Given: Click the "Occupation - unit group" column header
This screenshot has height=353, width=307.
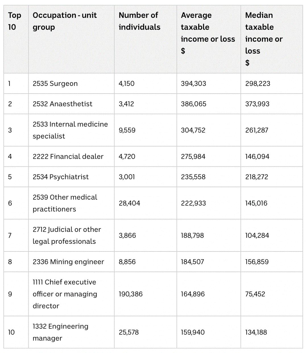Looking at the screenshot, I should pyautogui.click(x=65, y=21).
